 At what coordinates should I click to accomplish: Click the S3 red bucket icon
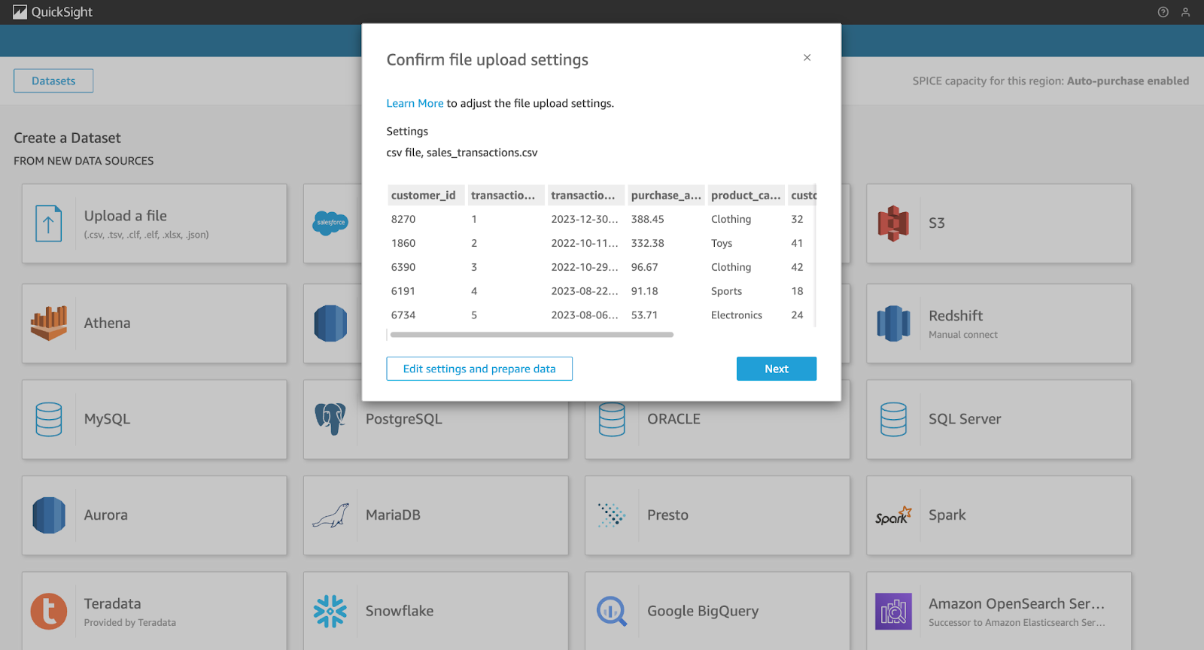point(893,223)
